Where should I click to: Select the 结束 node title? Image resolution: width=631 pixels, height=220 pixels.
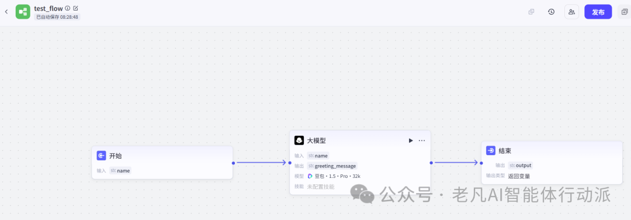pyautogui.click(x=505, y=151)
